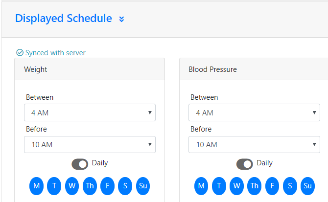328x202 pixels.
Task: Toggle the Blood Pressure Daily switch
Action: 245,164
